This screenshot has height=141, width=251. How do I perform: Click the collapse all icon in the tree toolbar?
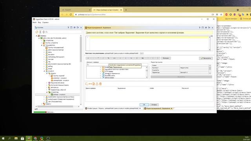[x=44, y=32]
